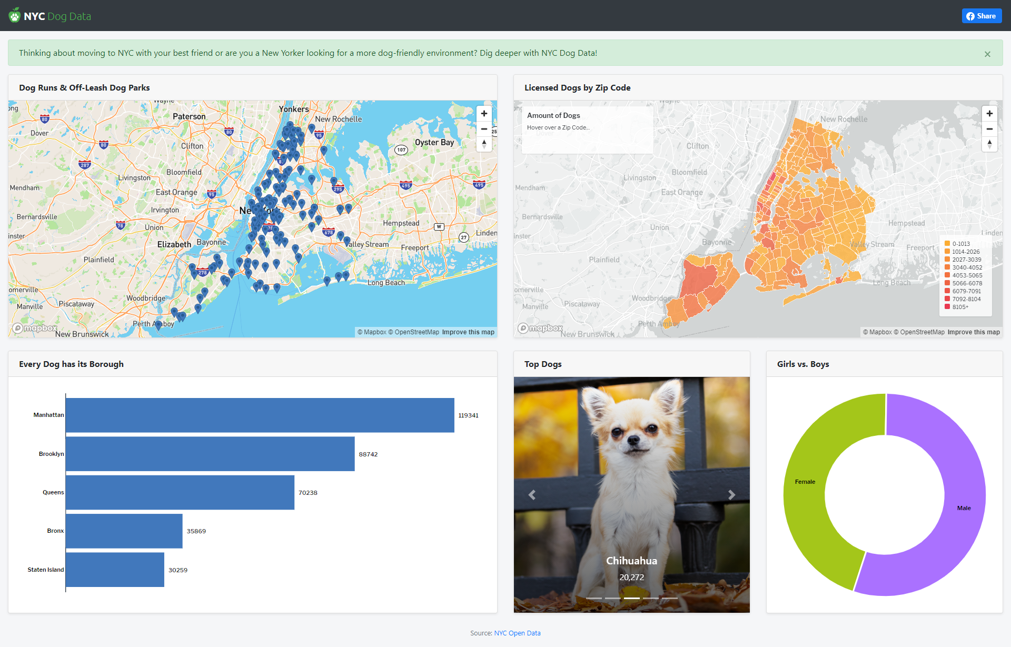This screenshot has width=1011, height=647.
Task: Zoom in on Licensed Dogs map
Action: [x=989, y=114]
